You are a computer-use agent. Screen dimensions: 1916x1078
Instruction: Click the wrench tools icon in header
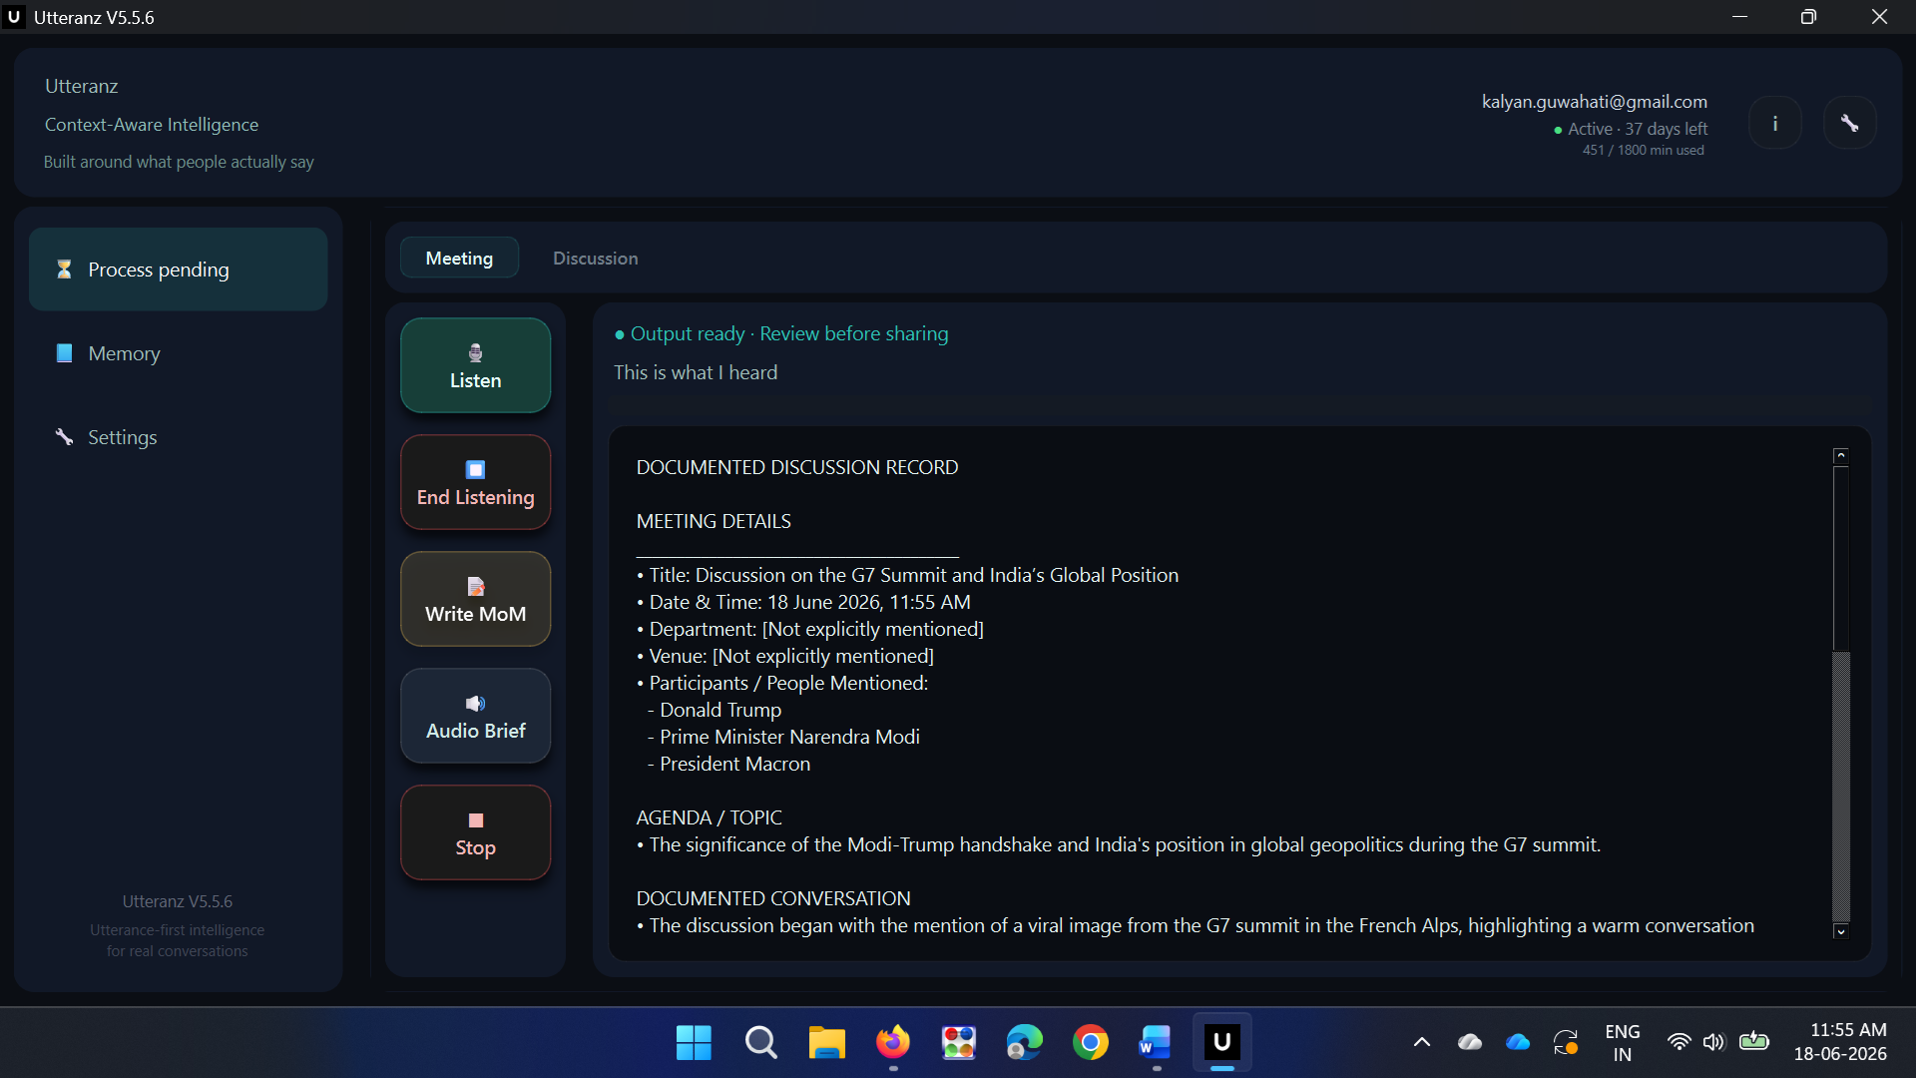coord(1850,123)
